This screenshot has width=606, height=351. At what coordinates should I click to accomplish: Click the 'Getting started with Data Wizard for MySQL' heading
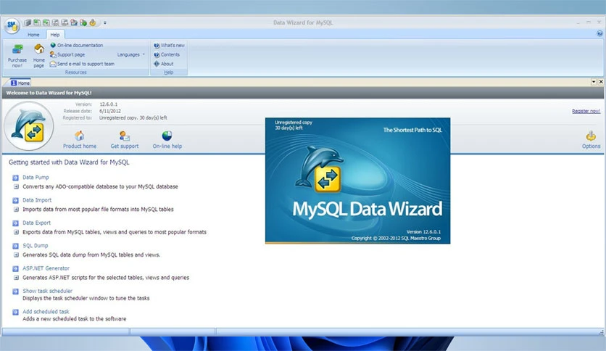click(x=69, y=162)
